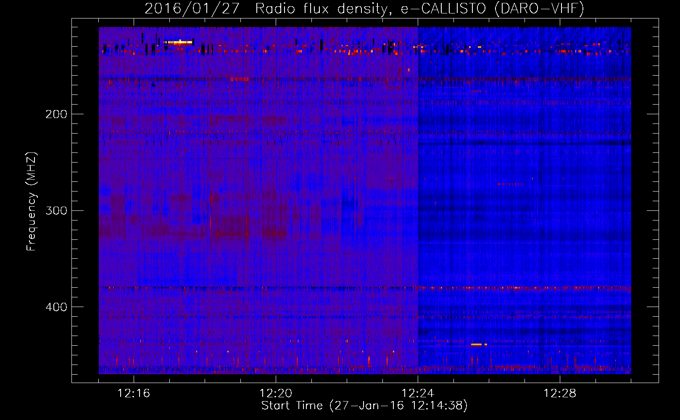Click the 12:20 time tick label
680x420 pixels.
pyautogui.click(x=276, y=394)
